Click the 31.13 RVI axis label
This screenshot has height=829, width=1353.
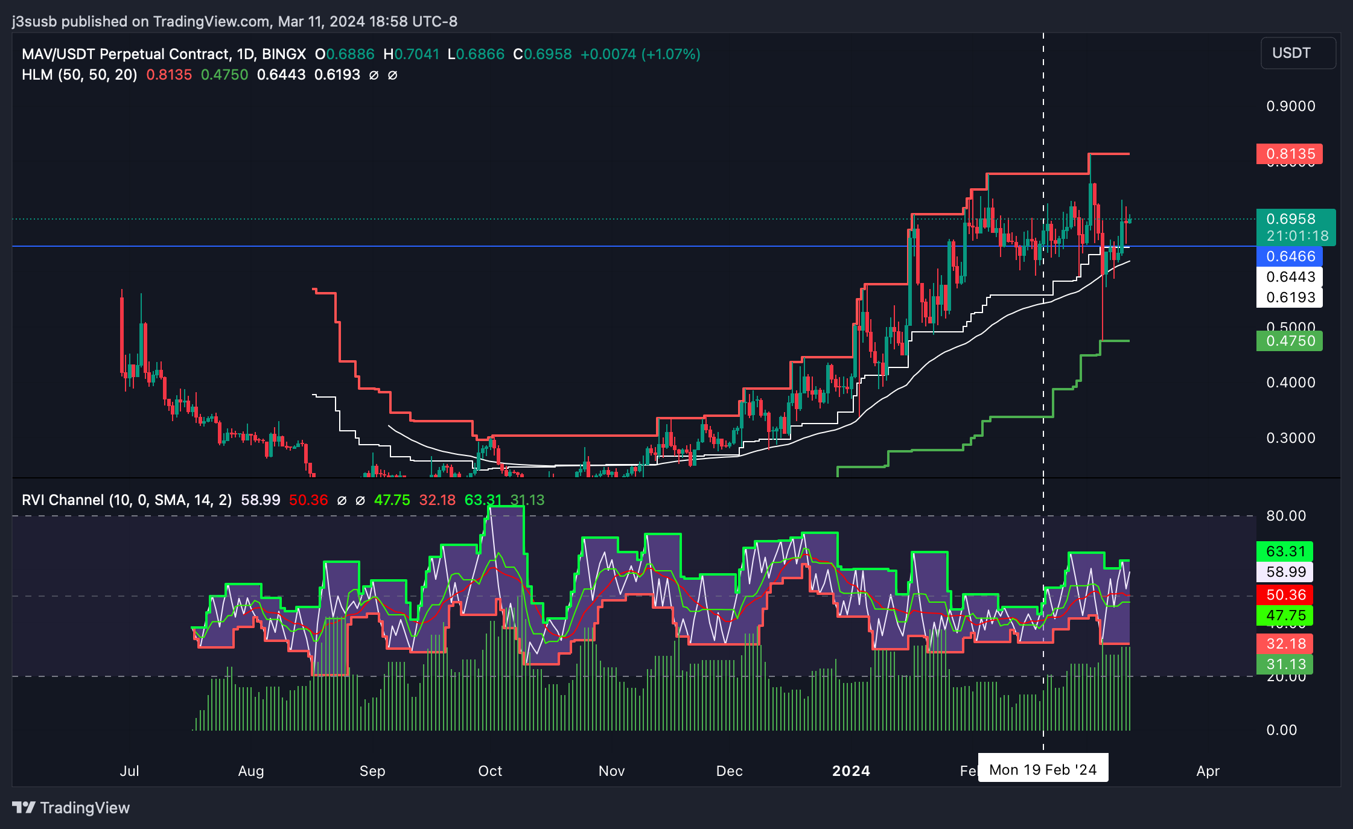pos(1285,664)
